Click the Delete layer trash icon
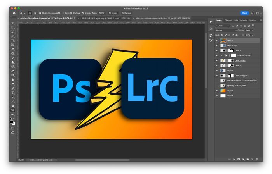 257,159
